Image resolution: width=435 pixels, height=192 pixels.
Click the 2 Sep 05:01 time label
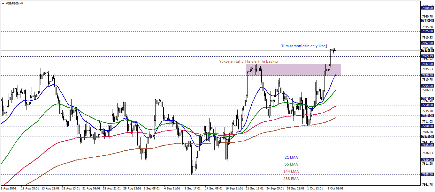[151, 188]
